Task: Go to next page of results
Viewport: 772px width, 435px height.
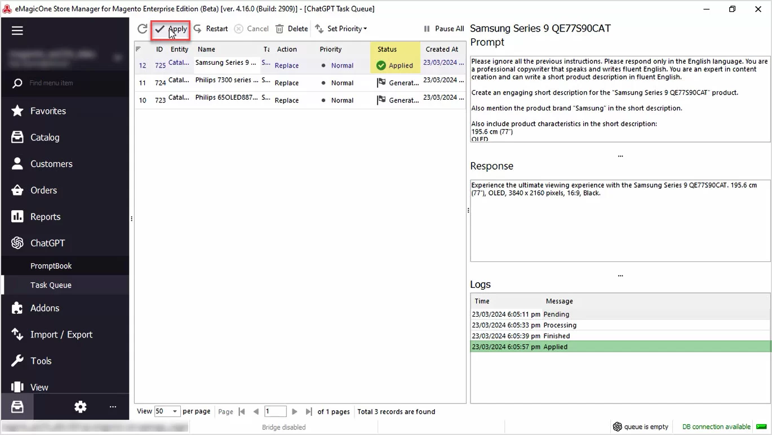Action: (294, 411)
